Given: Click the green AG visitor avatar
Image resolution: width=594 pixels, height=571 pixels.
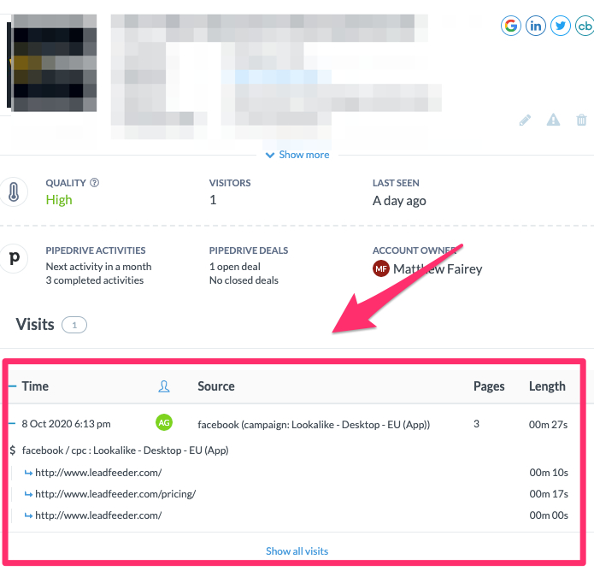Looking at the screenshot, I should pos(164,422).
